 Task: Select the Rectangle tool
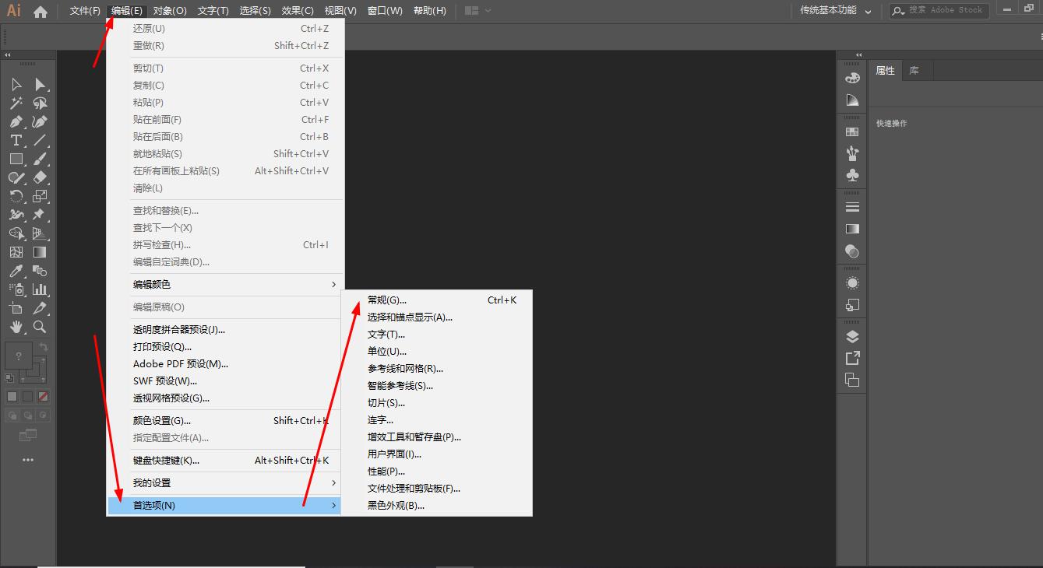point(16,159)
